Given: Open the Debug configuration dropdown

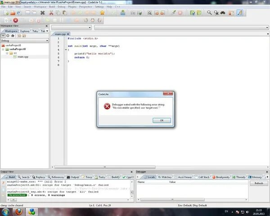Looking at the screenshot, I should click(x=25, y=40).
